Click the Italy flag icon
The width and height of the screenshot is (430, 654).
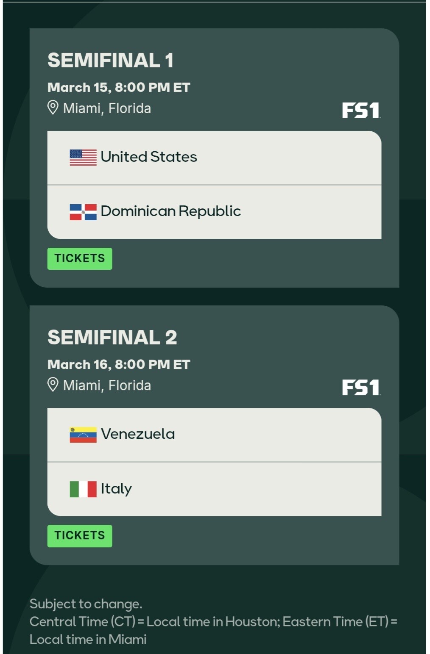tap(83, 489)
